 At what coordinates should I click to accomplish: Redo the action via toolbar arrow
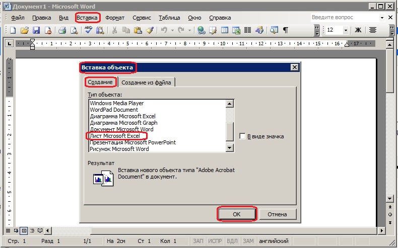181,30
